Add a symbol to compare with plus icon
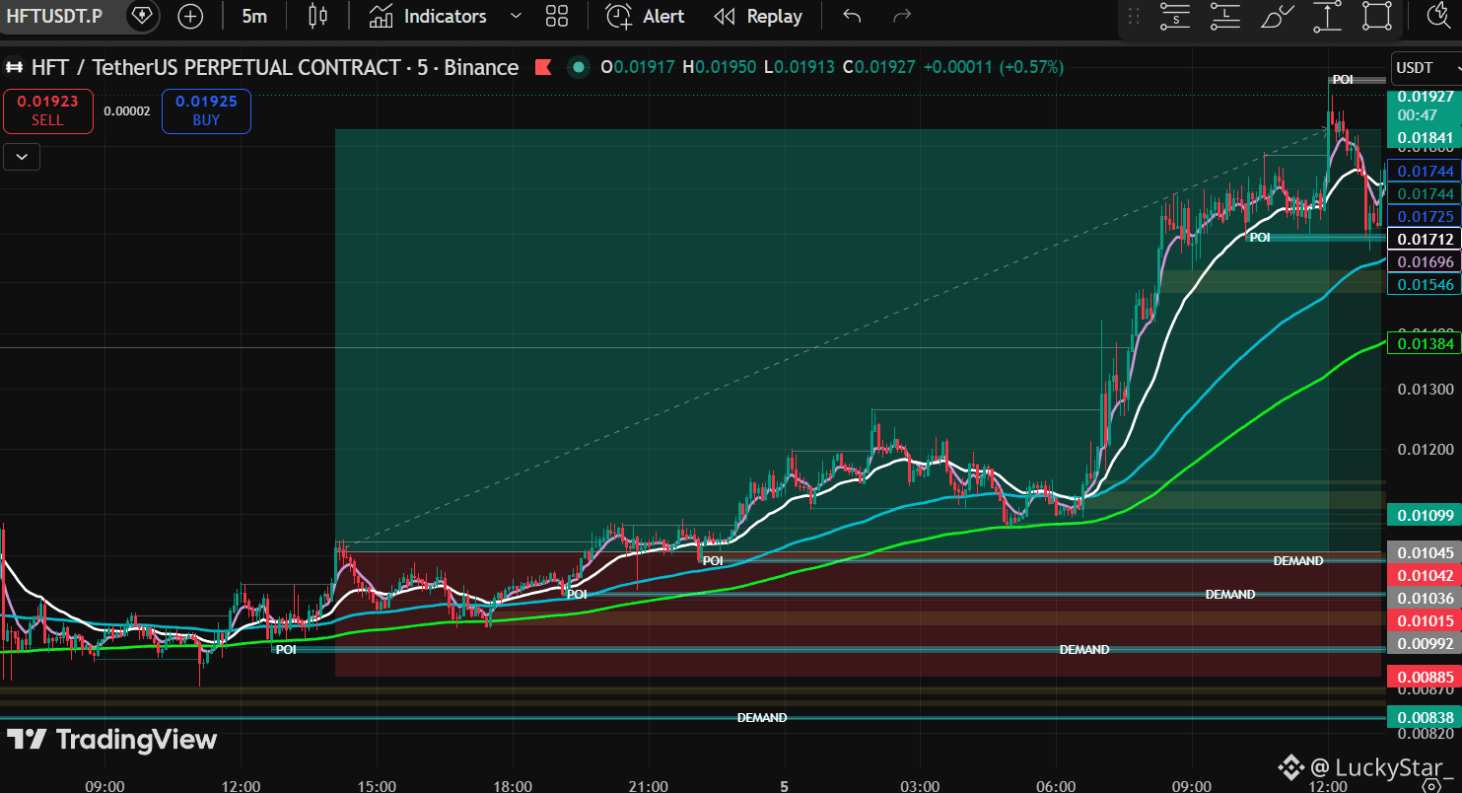Image resolution: width=1462 pixels, height=793 pixels. point(190,16)
